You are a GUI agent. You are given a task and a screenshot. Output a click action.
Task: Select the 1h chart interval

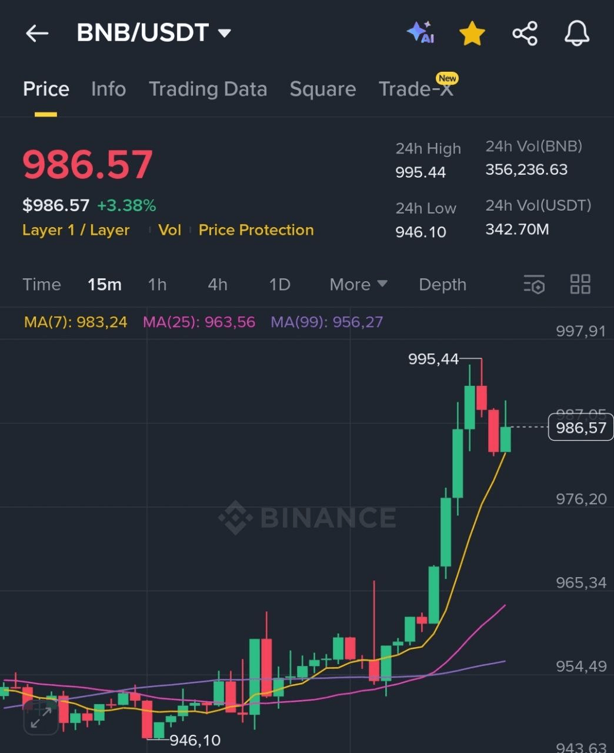click(157, 285)
